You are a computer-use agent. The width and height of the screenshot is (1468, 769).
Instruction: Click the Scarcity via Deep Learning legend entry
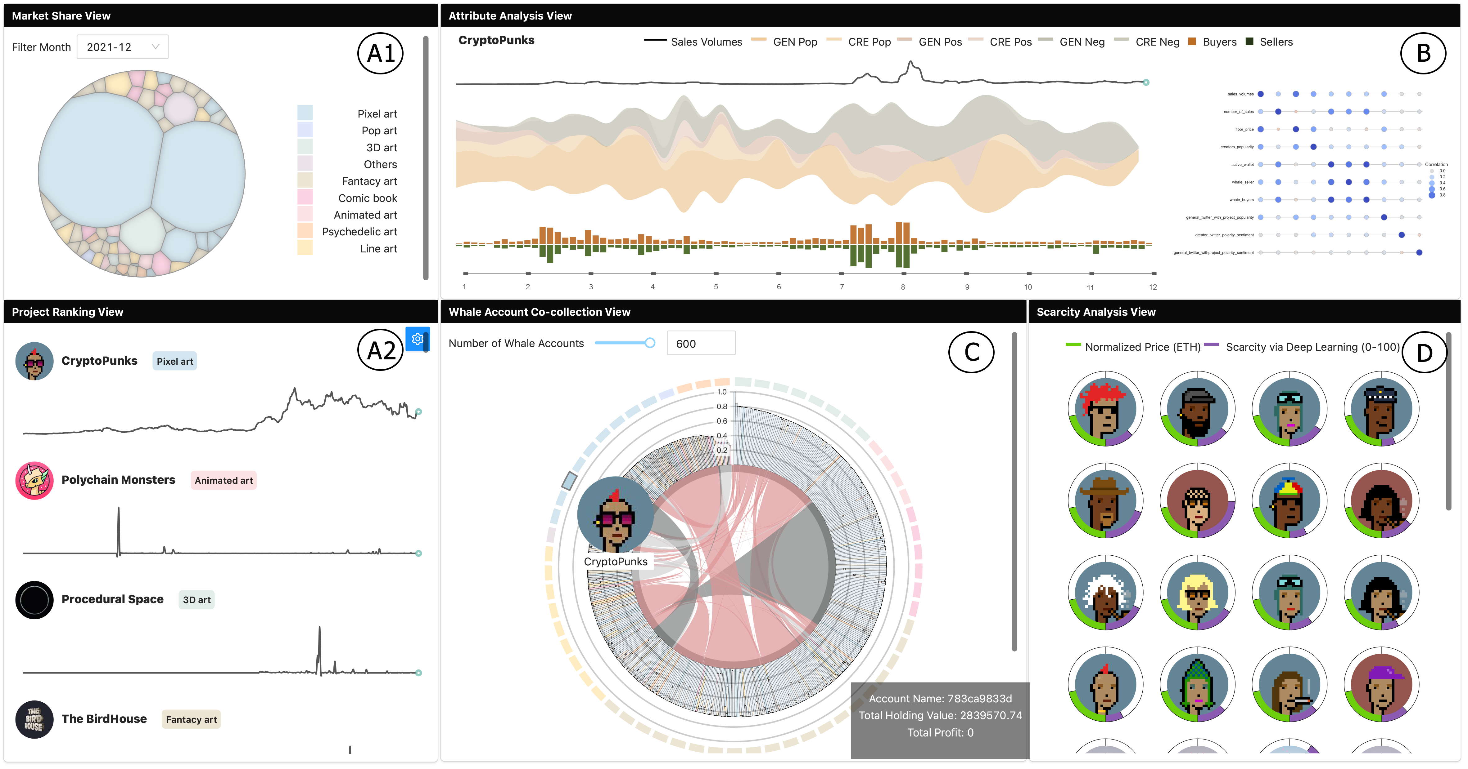(x=1302, y=347)
